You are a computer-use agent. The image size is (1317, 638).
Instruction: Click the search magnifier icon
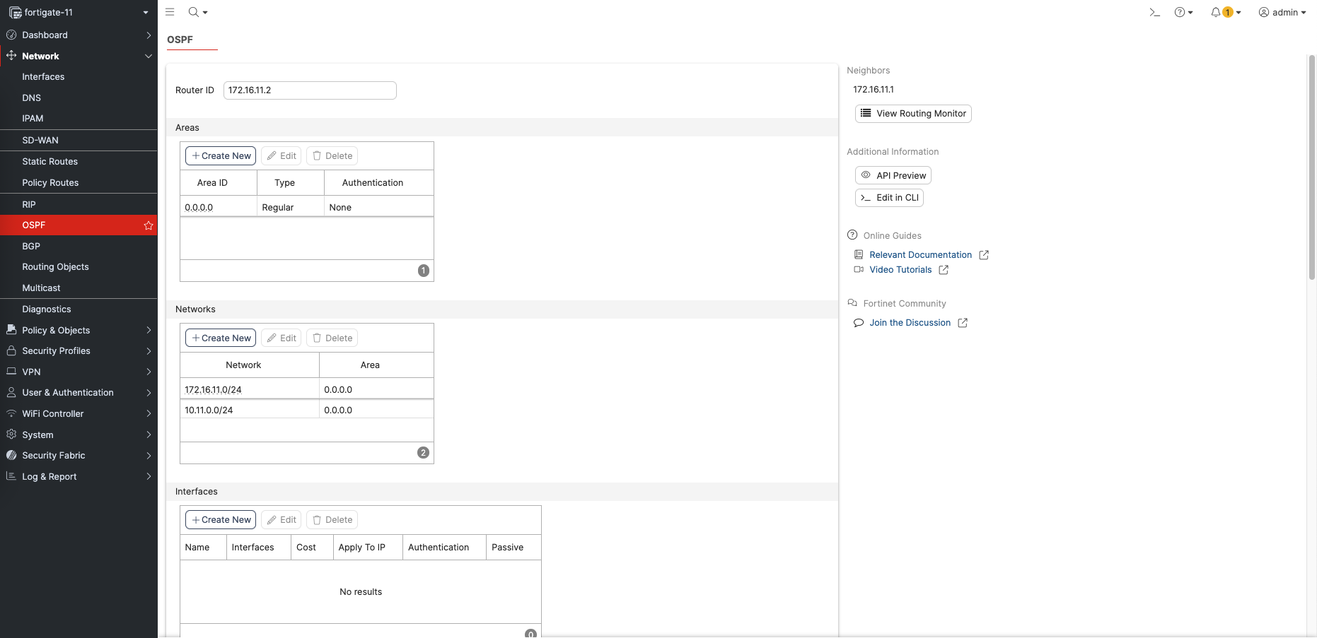point(193,12)
